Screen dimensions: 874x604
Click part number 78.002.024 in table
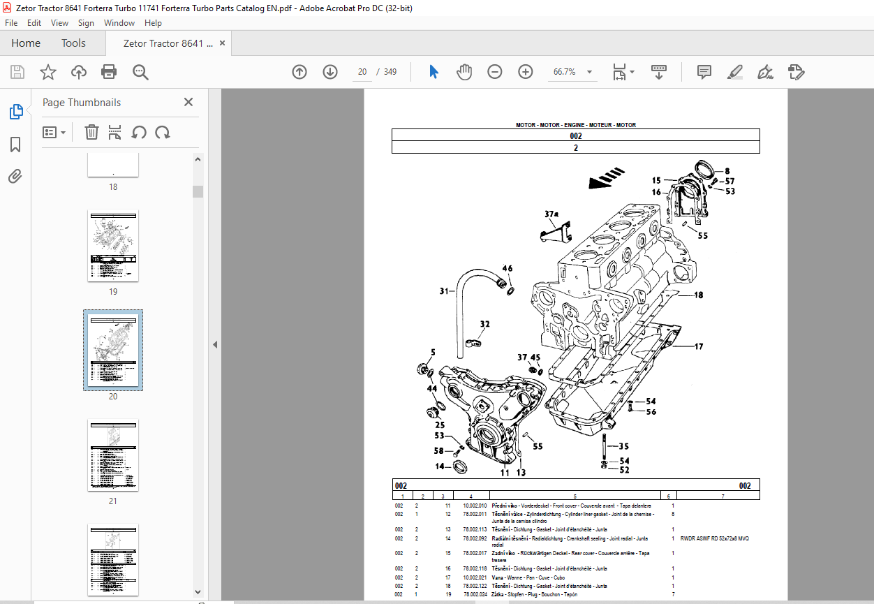pos(474,594)
